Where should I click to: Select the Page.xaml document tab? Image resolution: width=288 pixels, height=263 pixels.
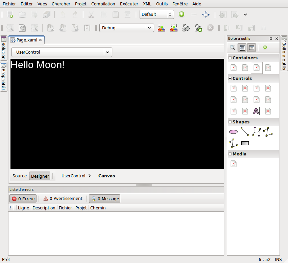[26, 40]
